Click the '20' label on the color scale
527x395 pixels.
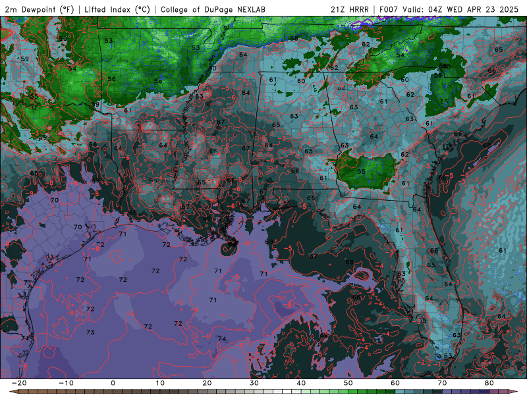207,383
